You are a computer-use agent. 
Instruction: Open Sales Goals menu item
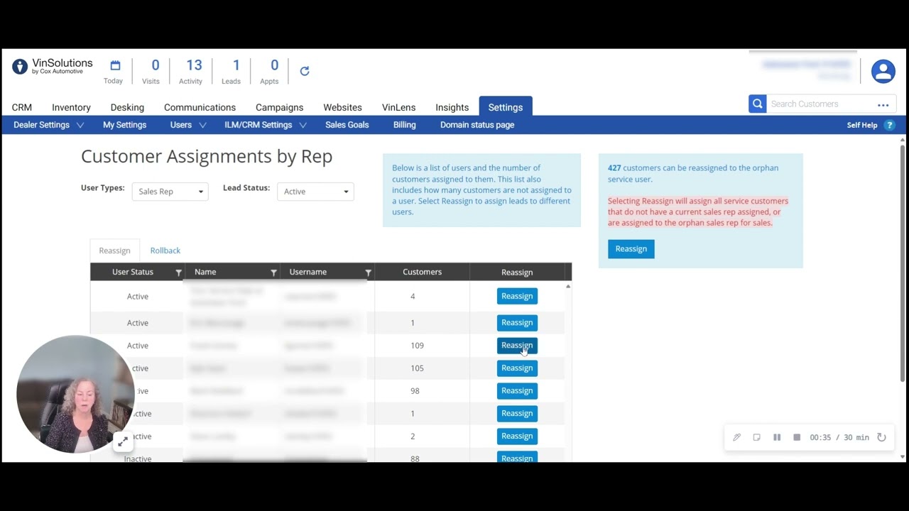347,125
